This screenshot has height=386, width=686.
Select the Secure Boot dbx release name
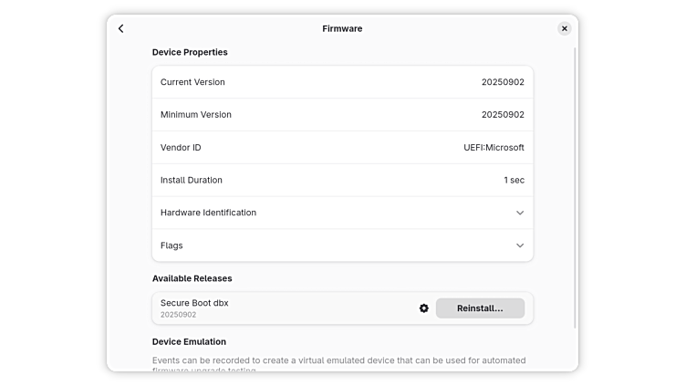194,303
